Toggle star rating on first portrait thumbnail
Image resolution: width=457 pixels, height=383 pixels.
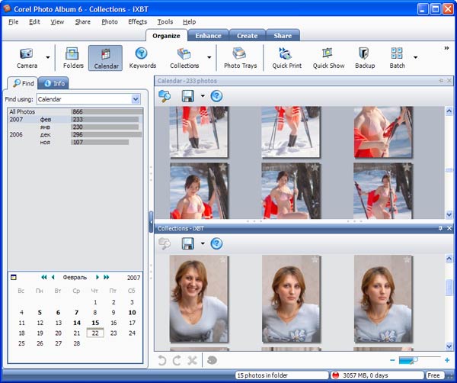223,260
